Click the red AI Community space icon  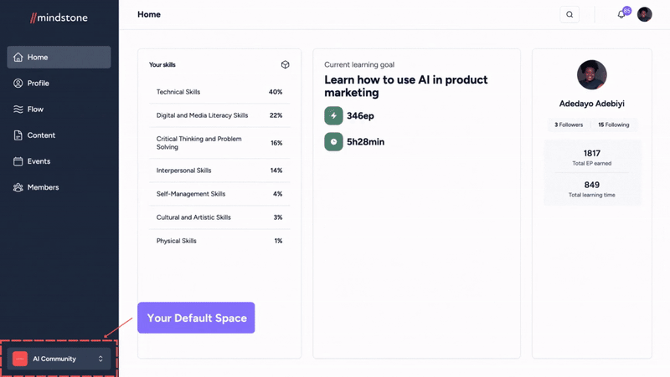(x=20, y=359)
